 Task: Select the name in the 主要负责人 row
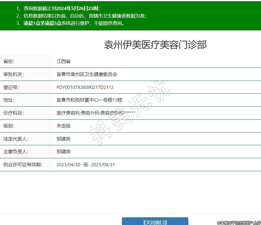pos(63,151)
